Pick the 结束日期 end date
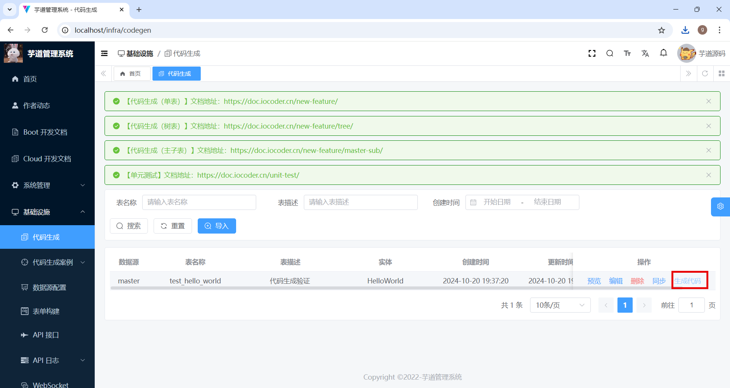This screenshot has height=388, width=730. click(x=547, y=202)
